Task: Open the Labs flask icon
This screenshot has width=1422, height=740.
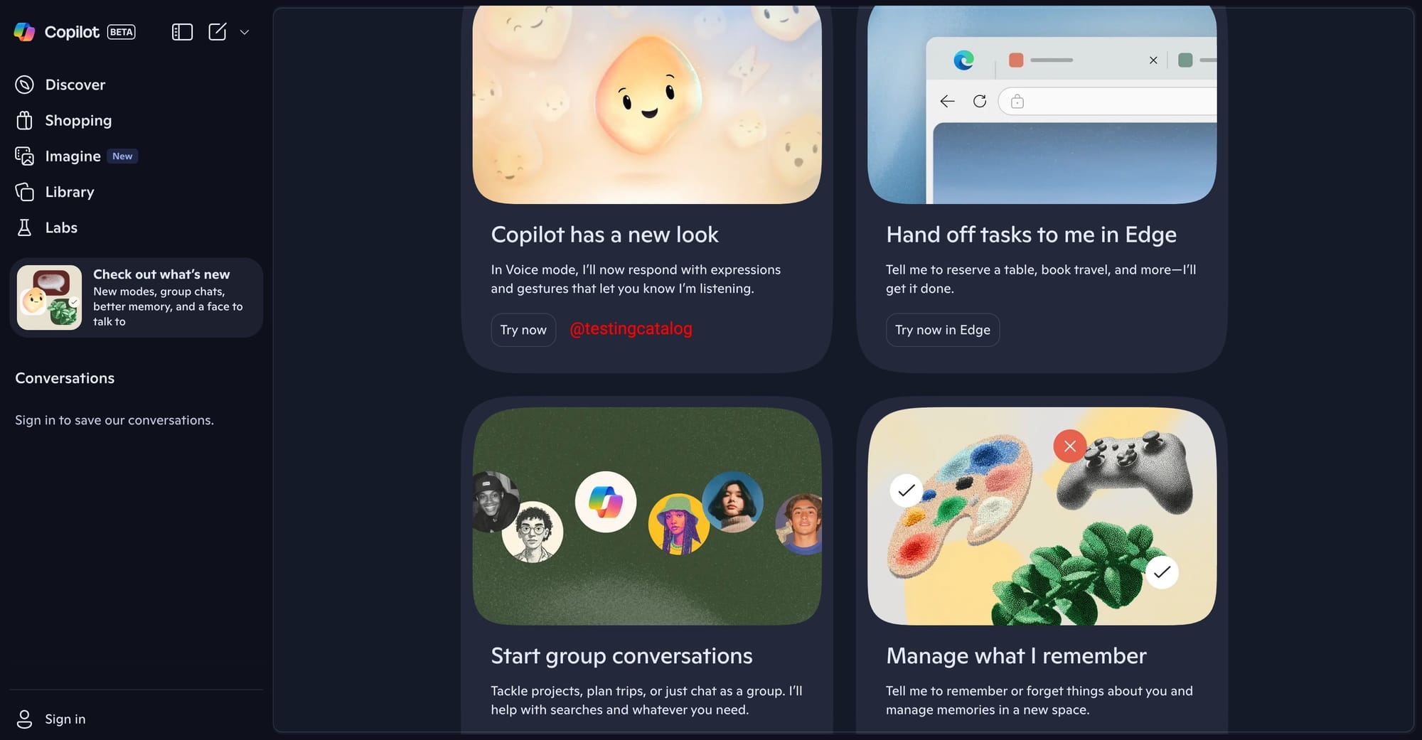Action: pyautogui.click(x=25, y=227)
